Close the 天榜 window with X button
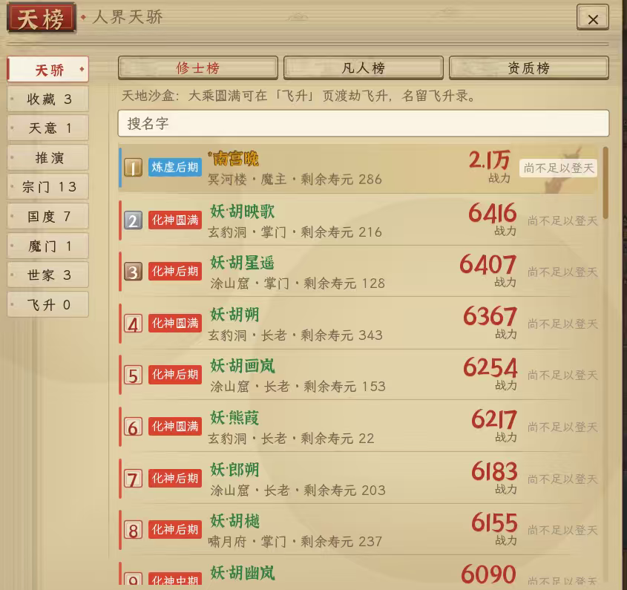This screenshot has width=627, height=590. click(x=593, y=18)
